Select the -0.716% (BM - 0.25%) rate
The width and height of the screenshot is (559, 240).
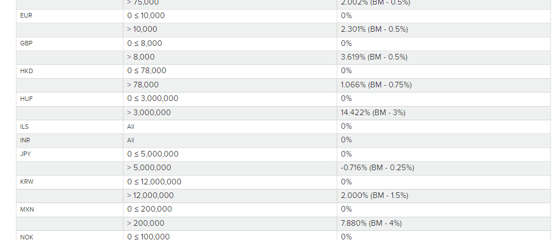click(377, 168)
